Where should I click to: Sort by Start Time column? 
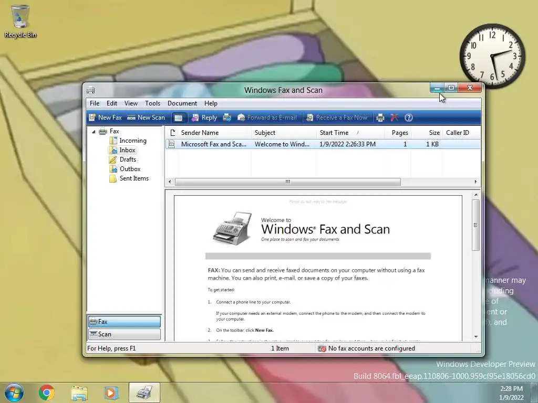coord(350,133)
